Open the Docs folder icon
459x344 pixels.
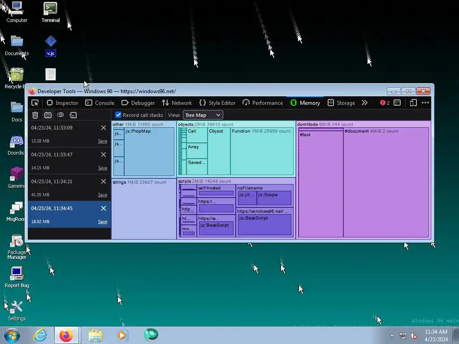click(17, 112)
